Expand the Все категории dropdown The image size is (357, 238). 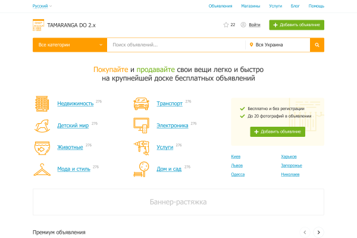click(70, 45)
